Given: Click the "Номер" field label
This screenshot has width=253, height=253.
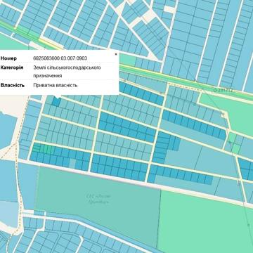Looking at the screenshot, I should click(x=8, y=58).
